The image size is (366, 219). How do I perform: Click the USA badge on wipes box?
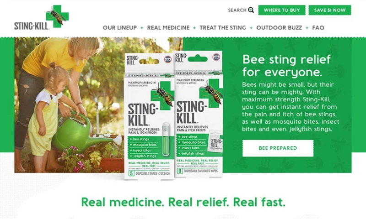(216, 57)
